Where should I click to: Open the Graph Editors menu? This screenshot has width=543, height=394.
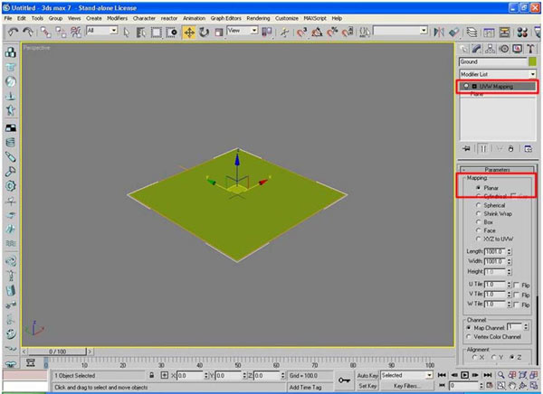[x=225, y=18]
